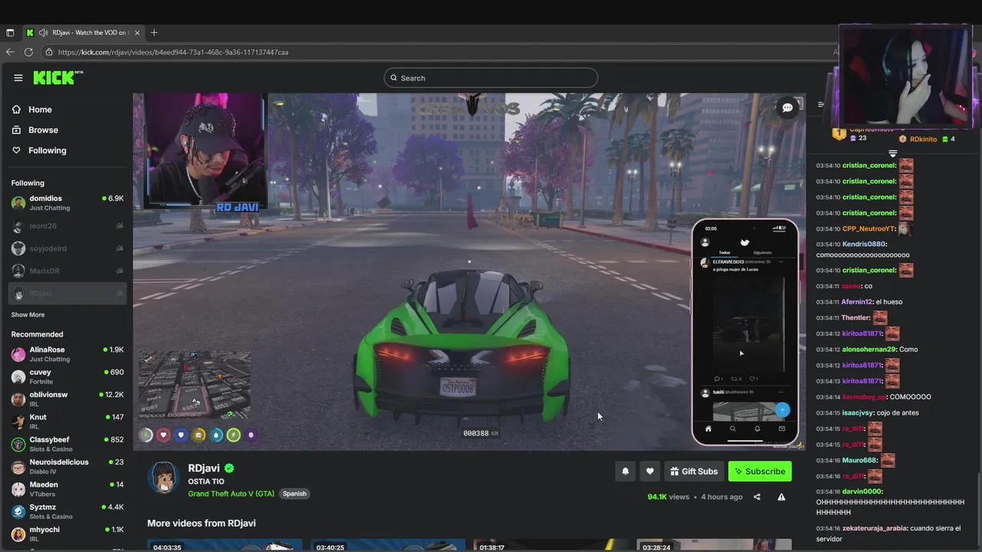982x552 pixels.
Task: Open the hamburger menu beside the Kick logo
Action: pos(18,77)
